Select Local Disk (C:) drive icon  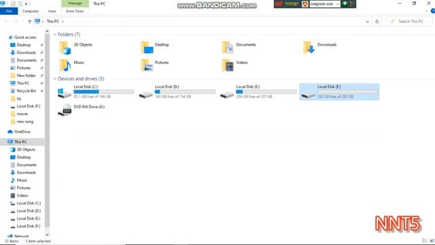(65, 93)
